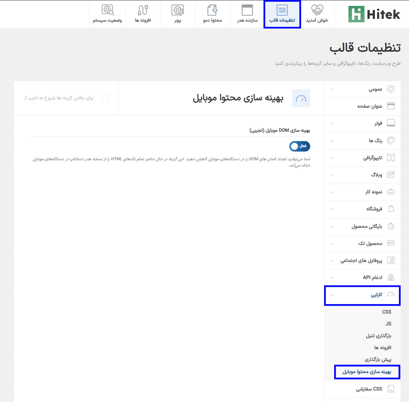This screenshot has height=402, width=409.
Task: Open the پچر gear icon
Action: (178, 10)
